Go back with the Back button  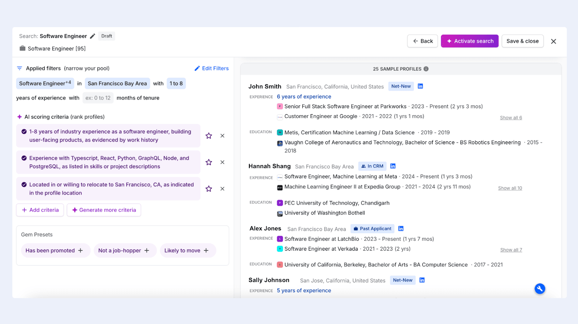[x=423, y=41]
